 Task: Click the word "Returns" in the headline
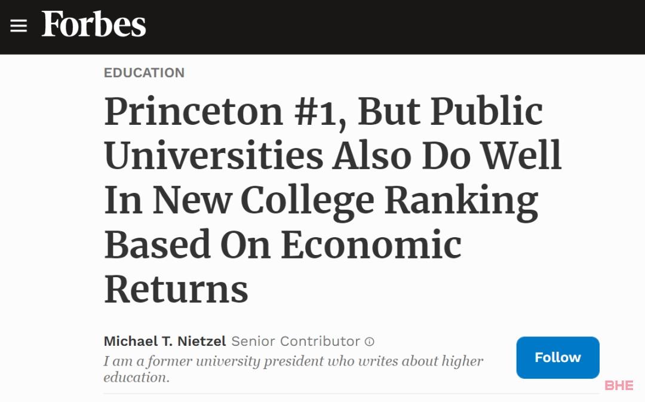tap(176, 289)
